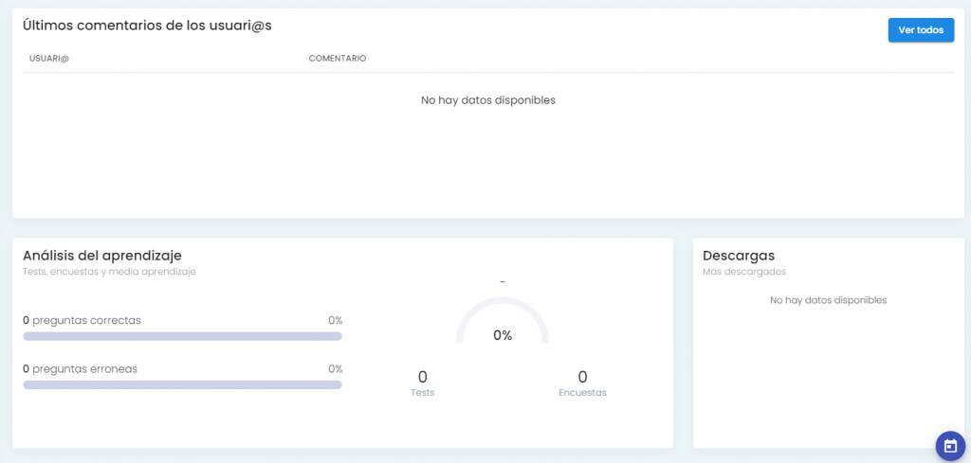Viewport: 971px width, 463px height.
Task: Click the Últimos comentarios de los usuari@s title
Action: click(x=147, y=26)
